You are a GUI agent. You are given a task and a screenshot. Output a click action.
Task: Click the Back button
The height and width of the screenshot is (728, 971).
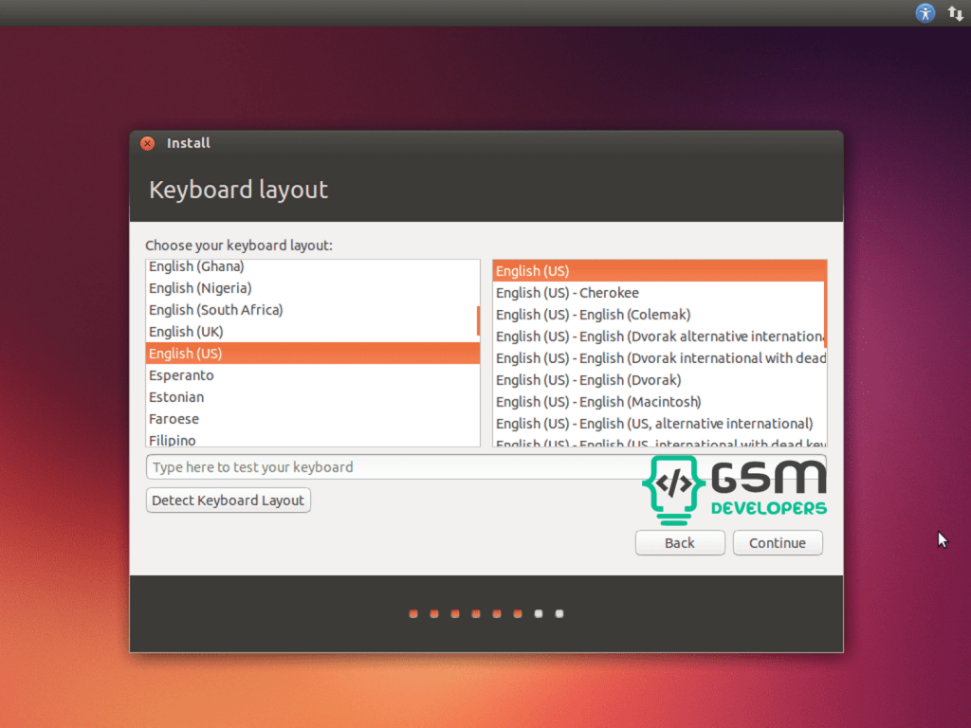[x=680, y=543]
